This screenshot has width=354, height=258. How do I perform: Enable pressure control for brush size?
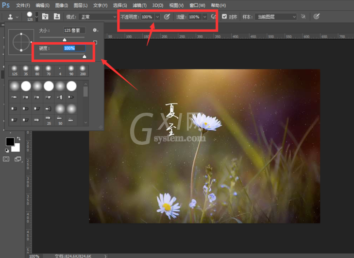[x=317, y=17]
